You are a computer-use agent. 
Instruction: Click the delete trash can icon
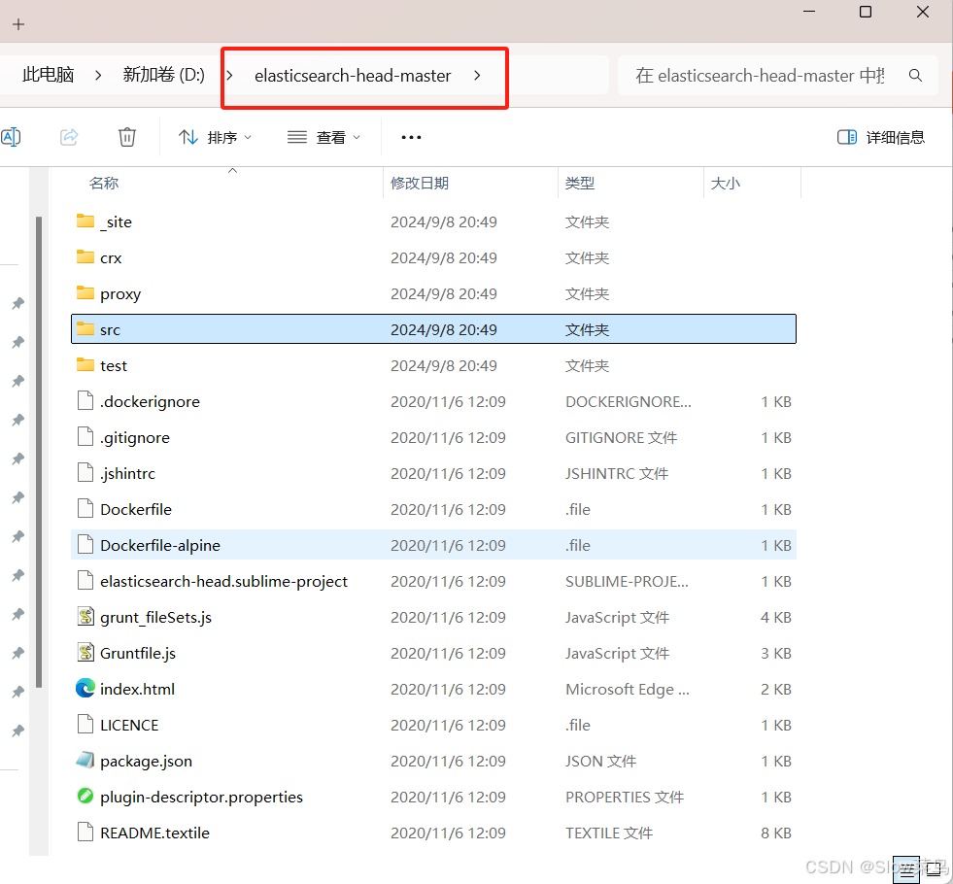(127, 137)
